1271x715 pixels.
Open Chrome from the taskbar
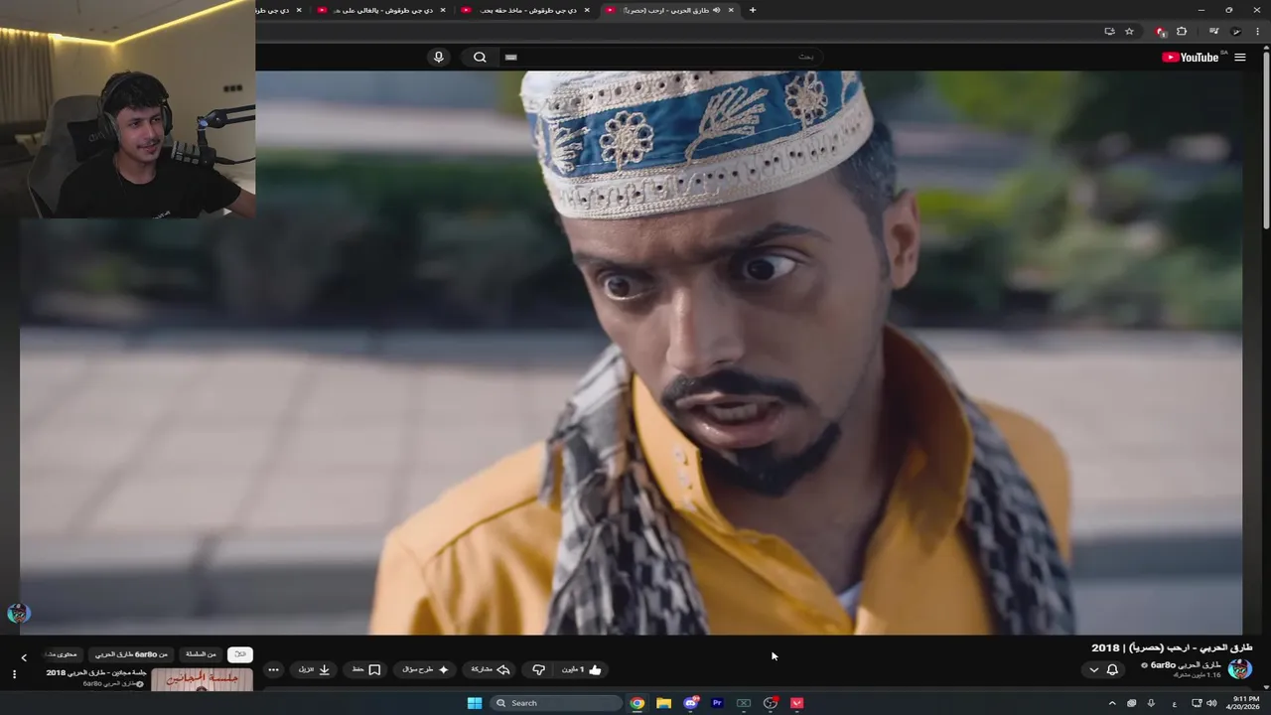pyautogui.click(x=636, y=703)
